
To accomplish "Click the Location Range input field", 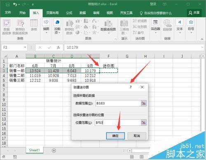I will click(x=118, y=123).
